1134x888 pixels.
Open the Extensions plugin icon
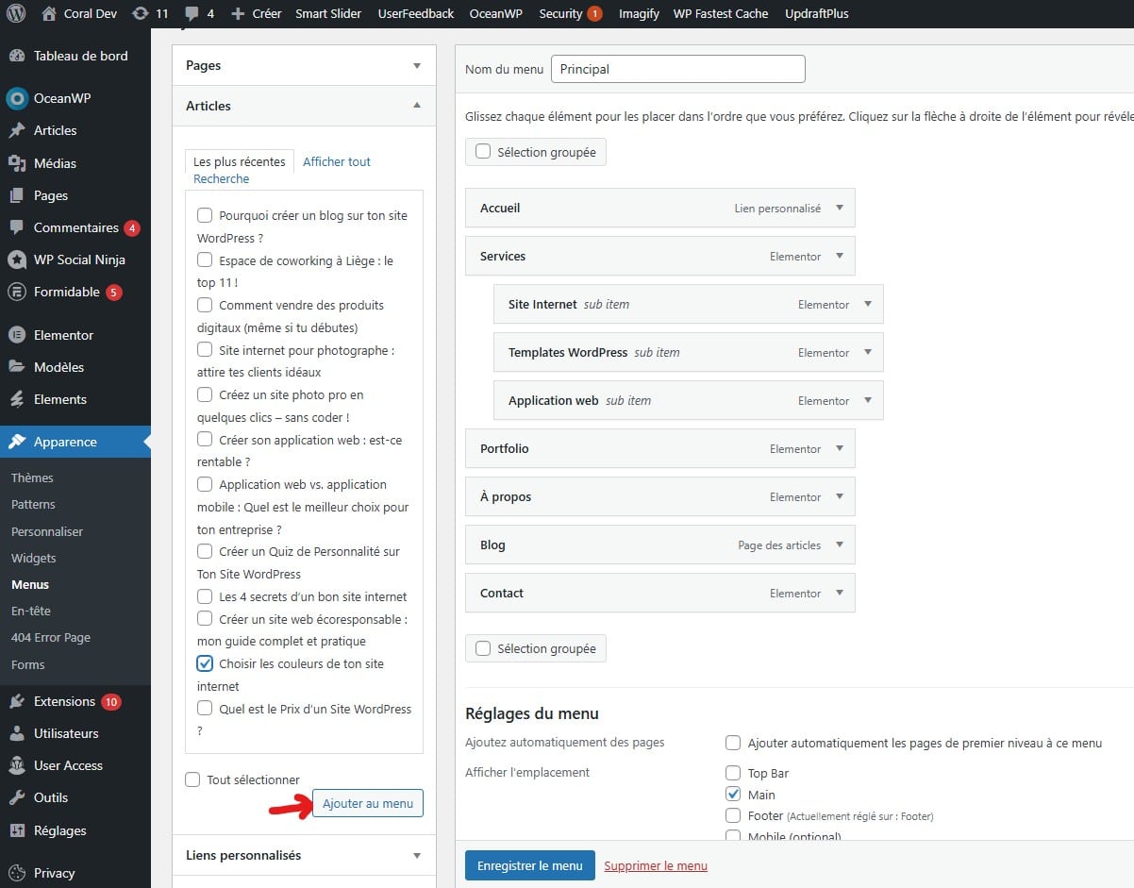pos(17,701)
